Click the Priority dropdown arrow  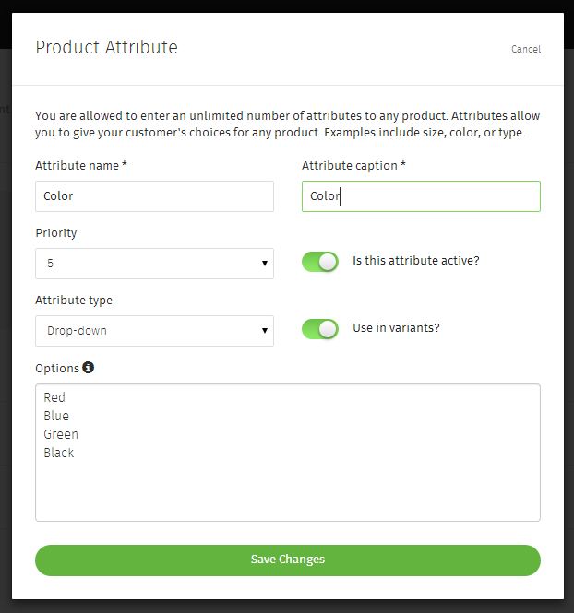point(265,264)
